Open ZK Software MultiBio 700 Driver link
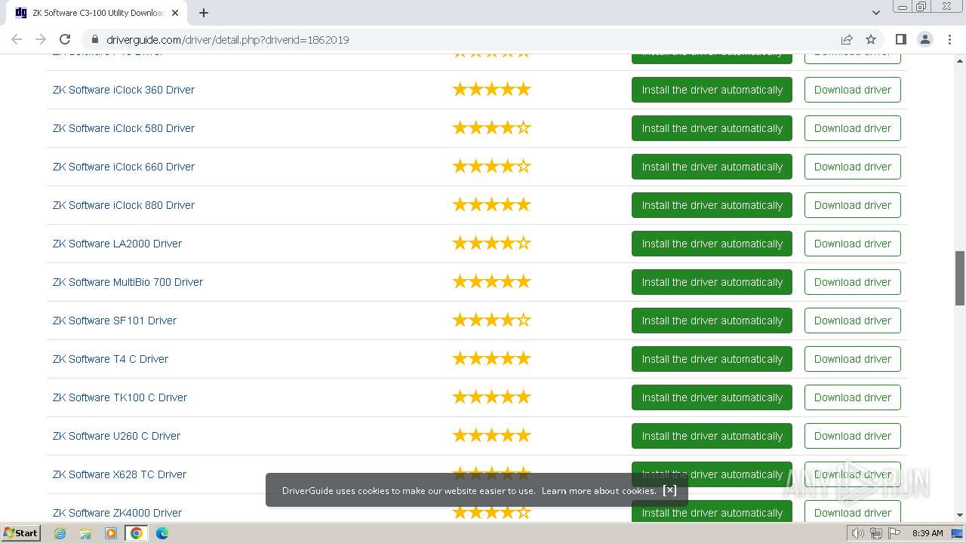This screenshot has height=543, width=966. pyautogui.click(x=128, y=282)
